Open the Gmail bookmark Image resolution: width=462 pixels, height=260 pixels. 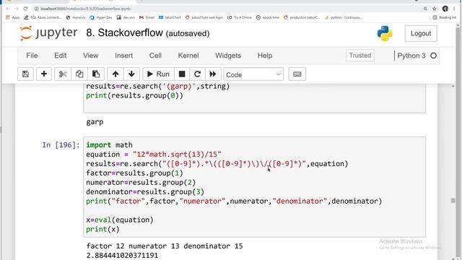click(147, 17)
